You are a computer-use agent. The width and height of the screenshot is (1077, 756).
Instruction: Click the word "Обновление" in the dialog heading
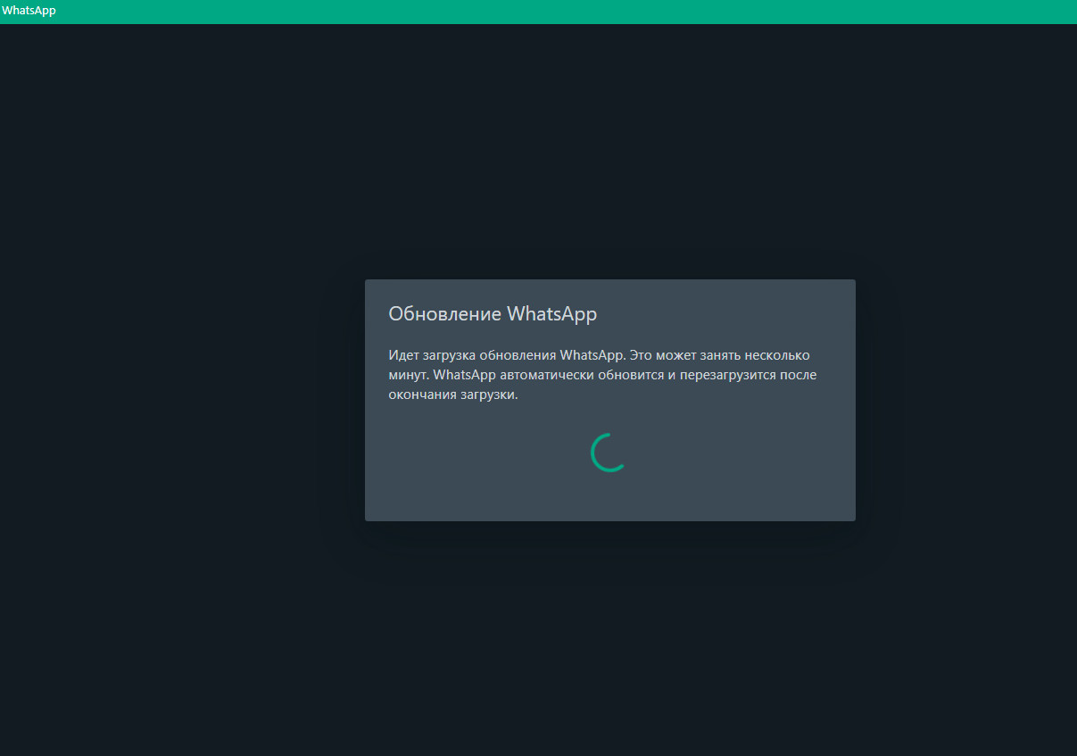click(x=445, y=314)
